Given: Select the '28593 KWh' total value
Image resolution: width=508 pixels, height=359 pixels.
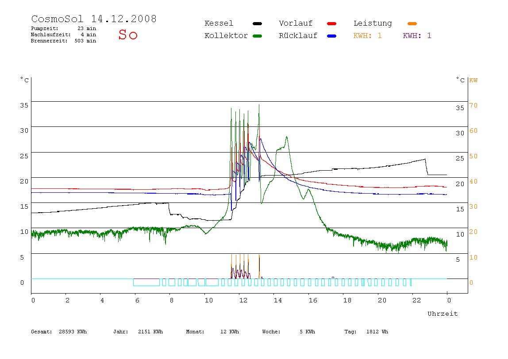Looking at the screenshot, I should [73, 332].
